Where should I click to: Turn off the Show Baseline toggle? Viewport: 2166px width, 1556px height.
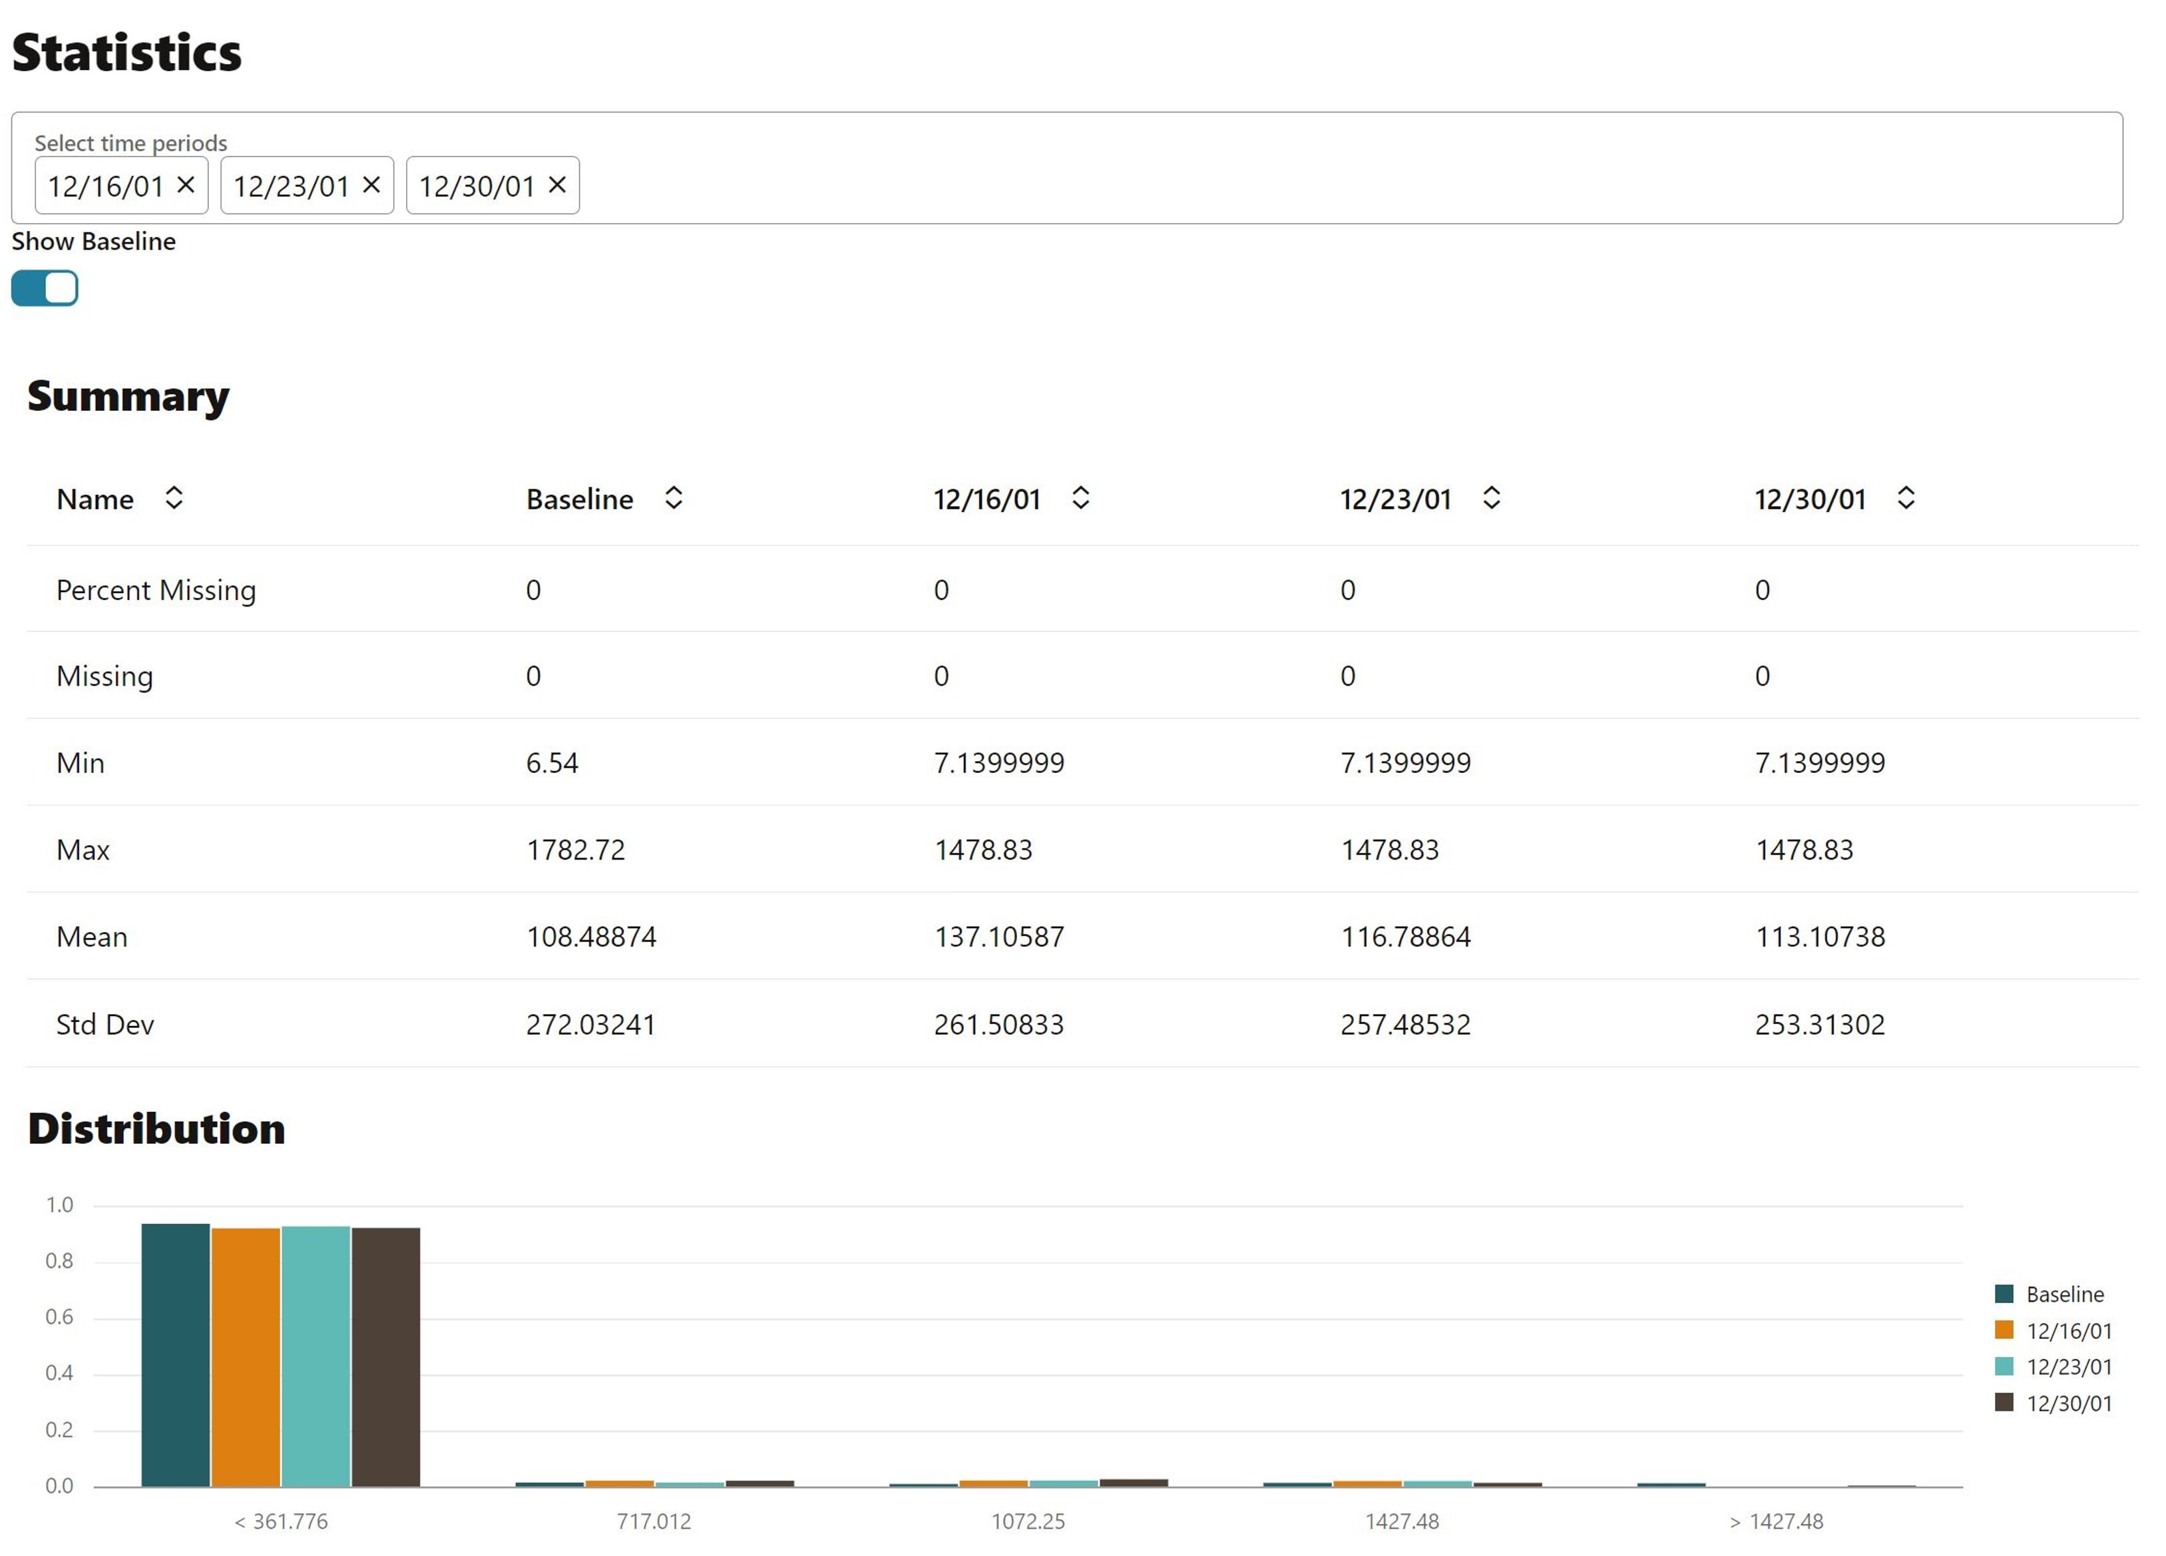click(x=45, y=288)
